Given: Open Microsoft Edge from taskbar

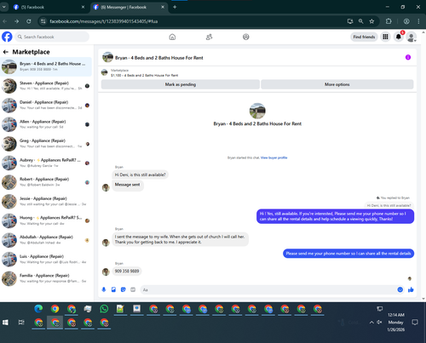Looking at the screenshot, I should pyautogui.click(x=38, y=309).
